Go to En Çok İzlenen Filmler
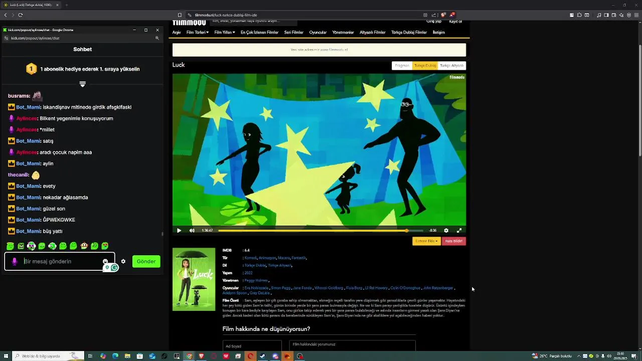Viewport: 642px width, 361px height. tap(259, 33)
